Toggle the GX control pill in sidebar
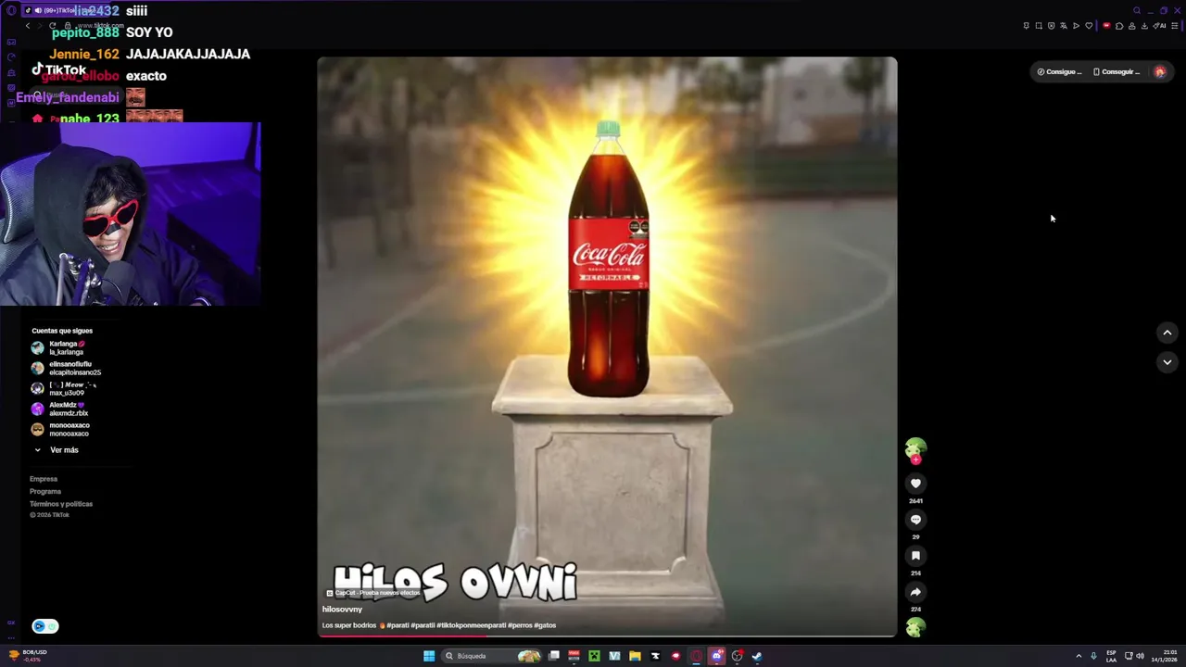This screenshot has width=1186, height=667. [45, 626]
